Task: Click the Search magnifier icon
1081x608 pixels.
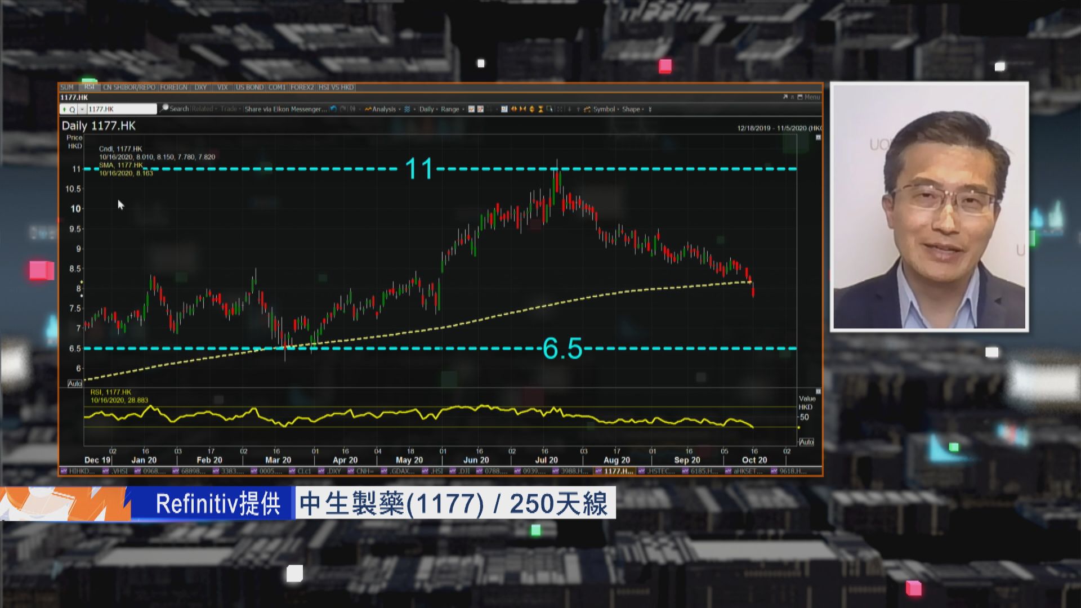Action: pos(165,109)
